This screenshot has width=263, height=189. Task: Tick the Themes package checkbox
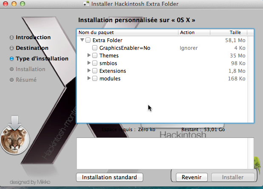95,55
